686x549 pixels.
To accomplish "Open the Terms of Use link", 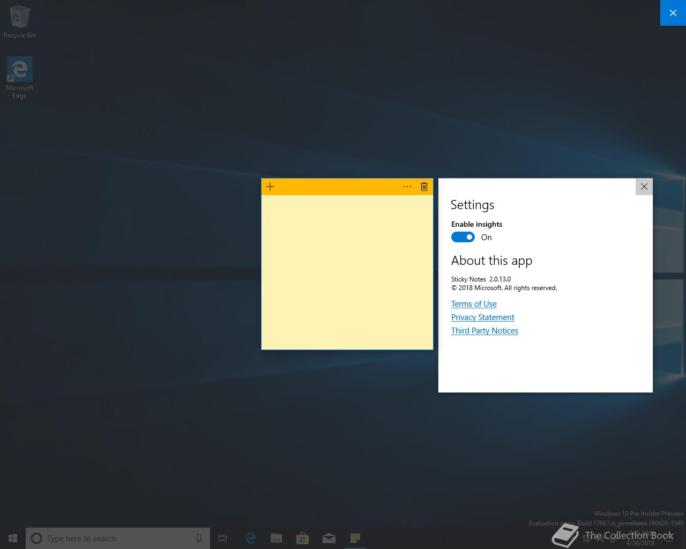I will click(474, 304).
